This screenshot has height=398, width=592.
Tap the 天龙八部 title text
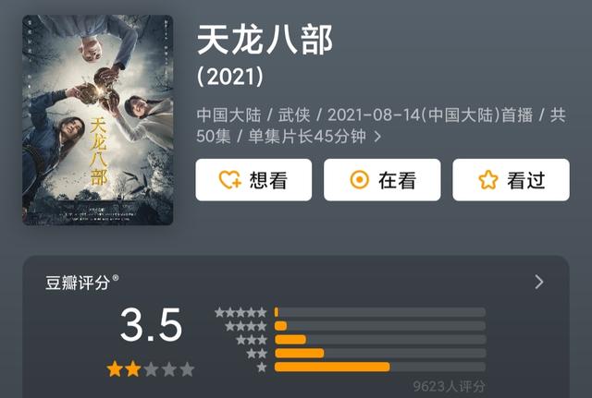point(265,40)
